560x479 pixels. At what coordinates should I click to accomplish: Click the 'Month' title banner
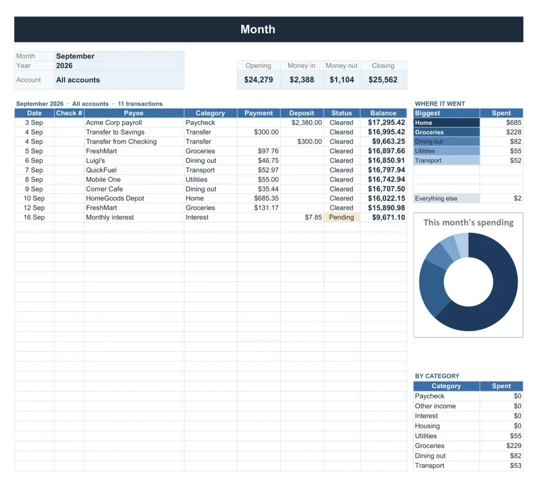point(269,29)
